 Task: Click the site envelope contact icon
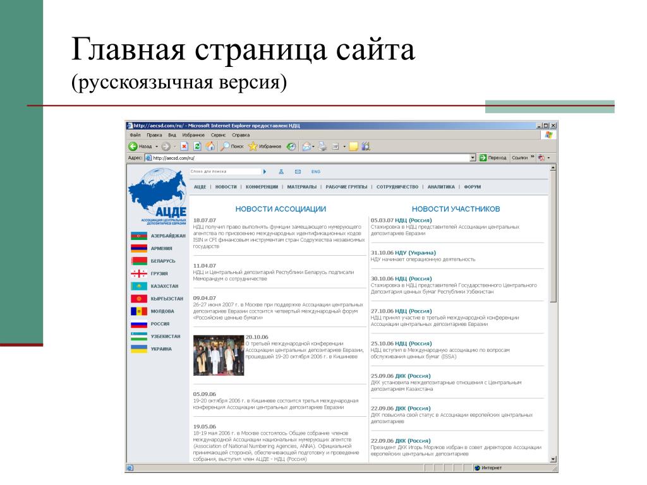298,172
